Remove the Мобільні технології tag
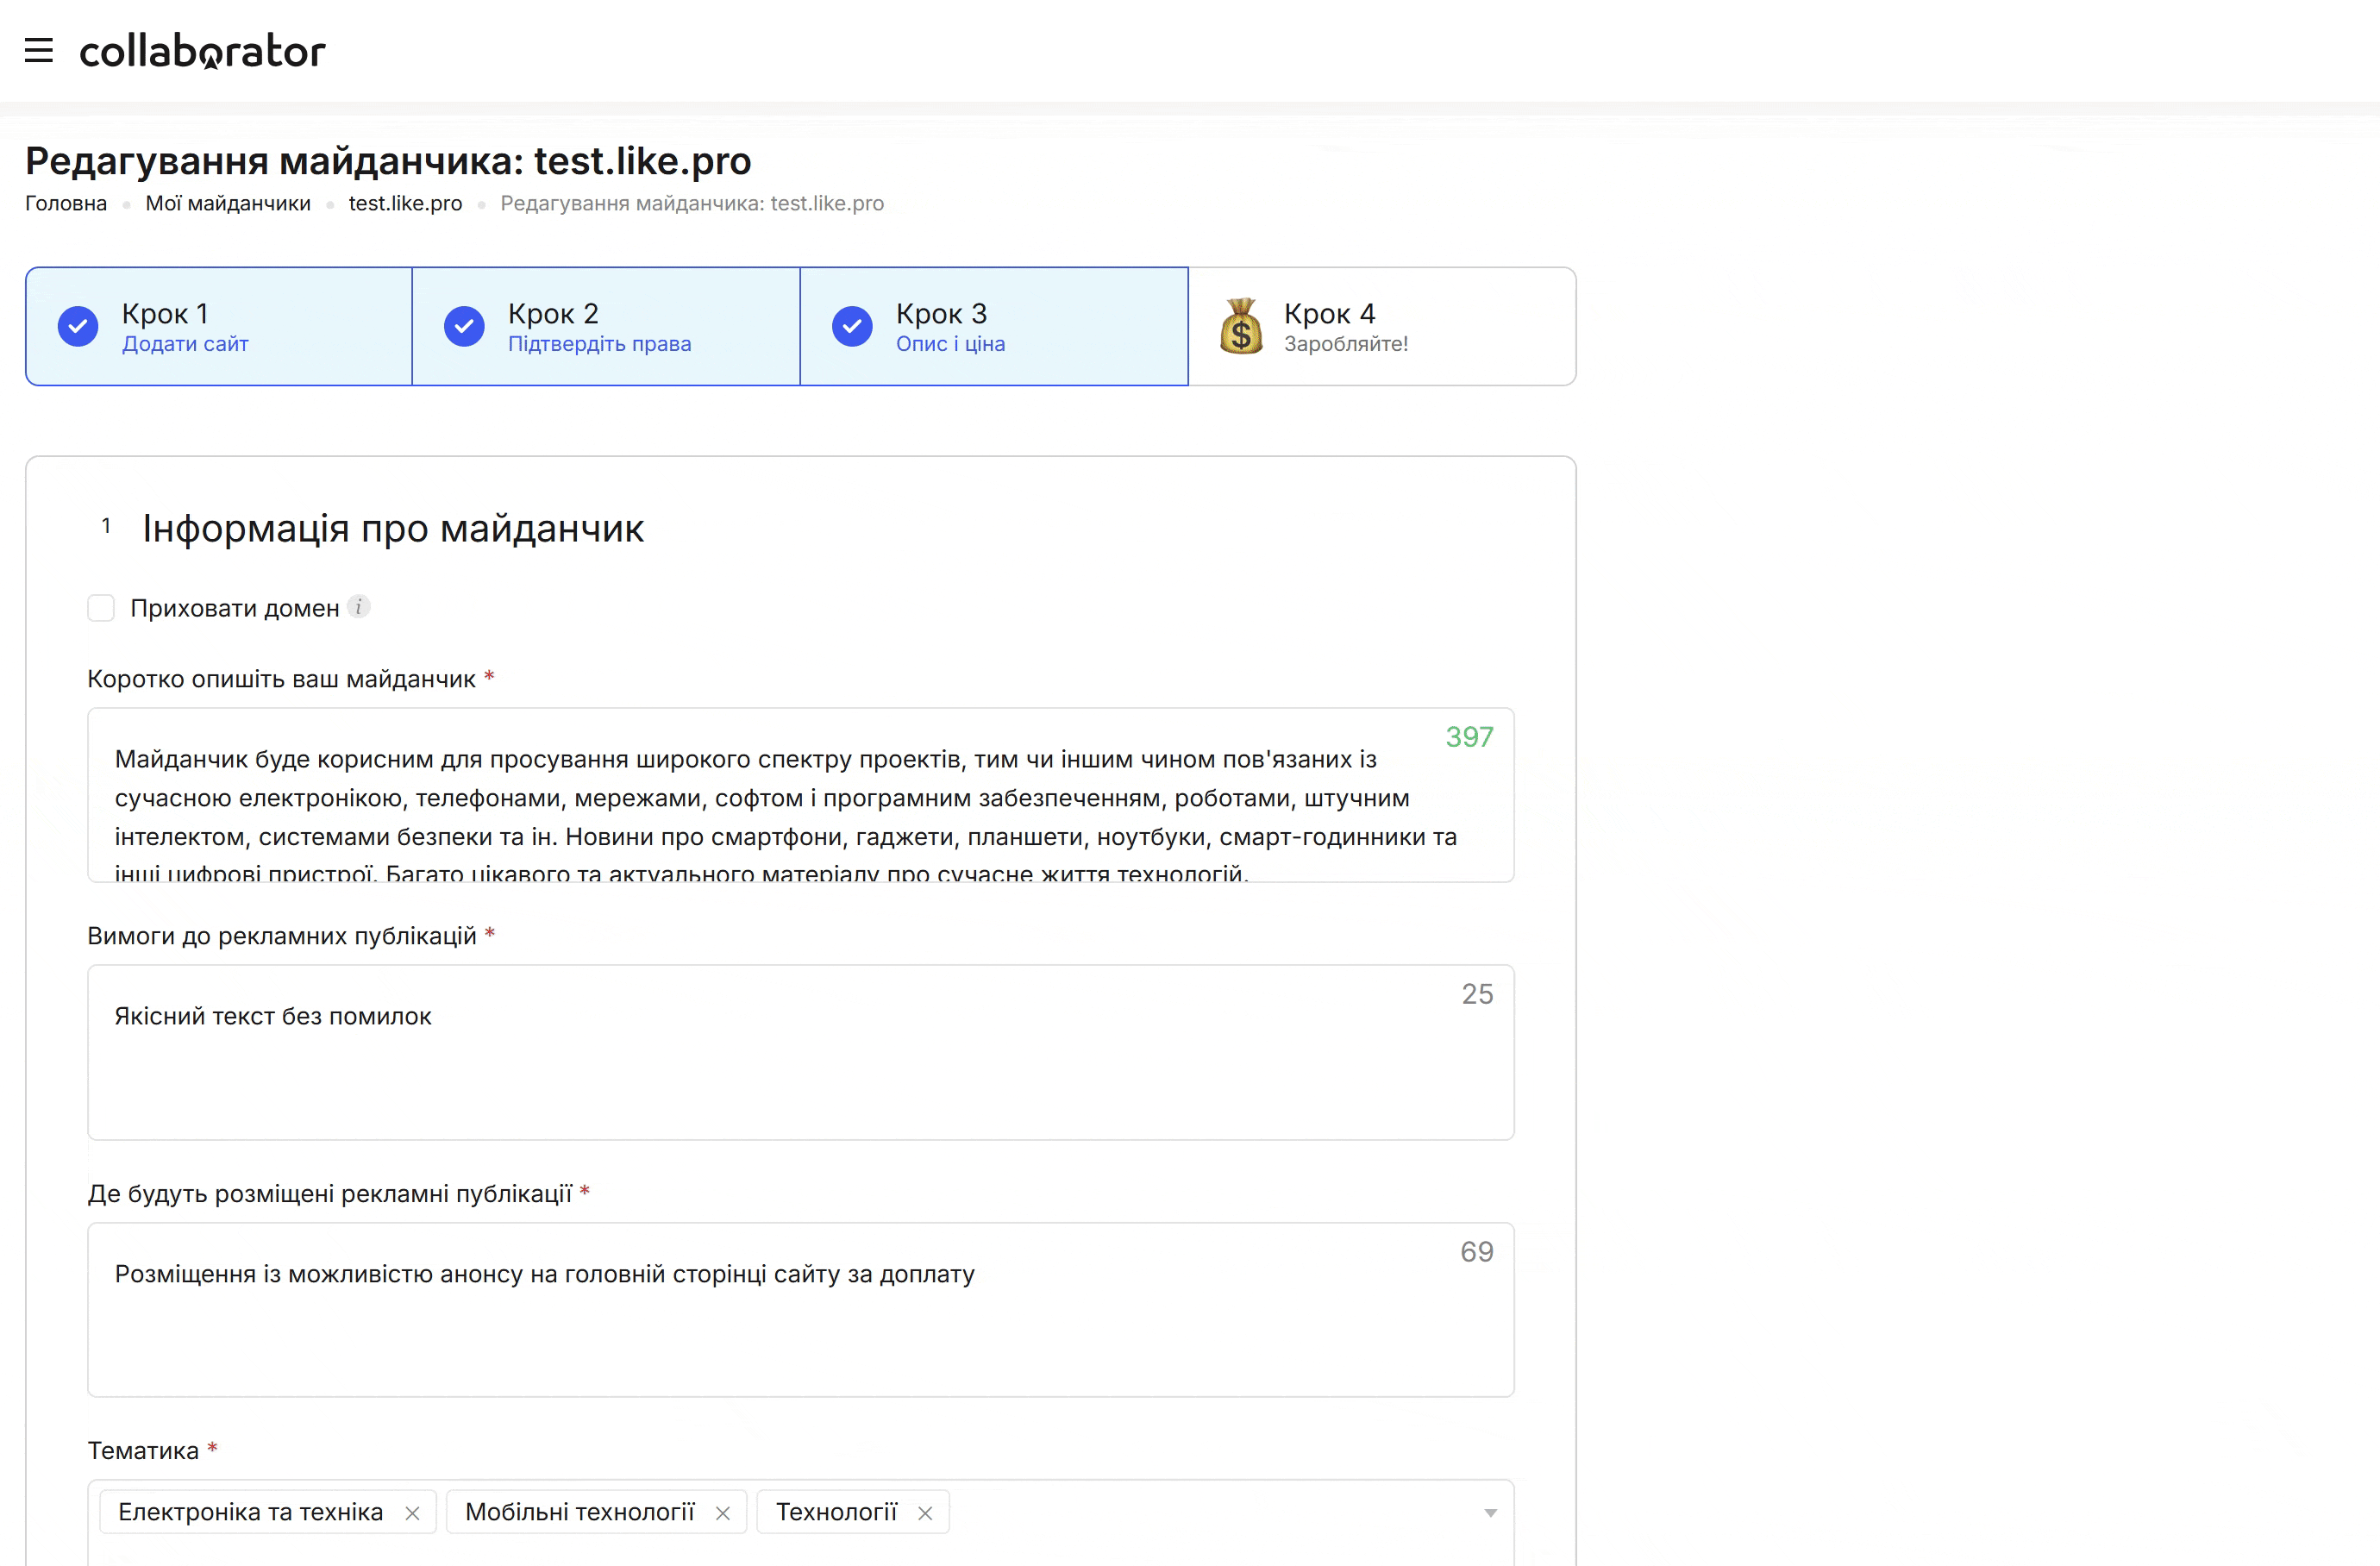Viewport: 2380px width, 1566px height. 723,1513
